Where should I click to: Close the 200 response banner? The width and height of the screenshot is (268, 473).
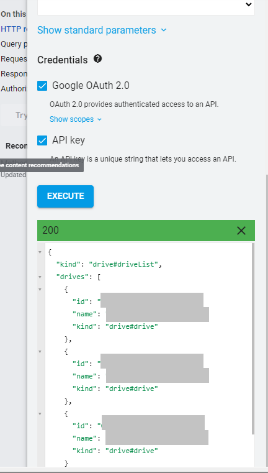click(241, 231)
